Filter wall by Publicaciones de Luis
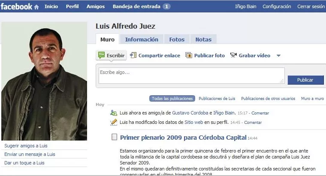Viewport: 326px width, 176px height. point(217,99)
